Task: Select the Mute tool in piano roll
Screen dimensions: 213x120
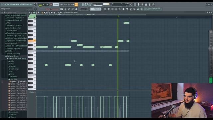Action: (52, 13)
